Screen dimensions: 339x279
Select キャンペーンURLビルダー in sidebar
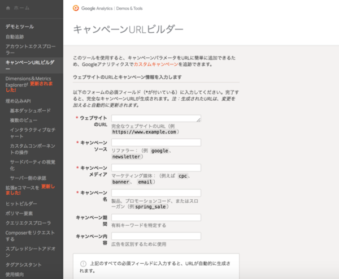tap(30, 66)
